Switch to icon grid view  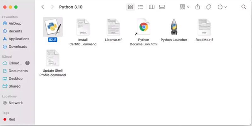click(130, 7)
